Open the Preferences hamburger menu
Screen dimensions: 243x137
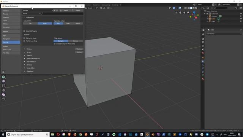tap(3, 72)
